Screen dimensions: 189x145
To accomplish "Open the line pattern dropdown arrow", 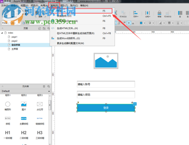I will tap(181, 23).
